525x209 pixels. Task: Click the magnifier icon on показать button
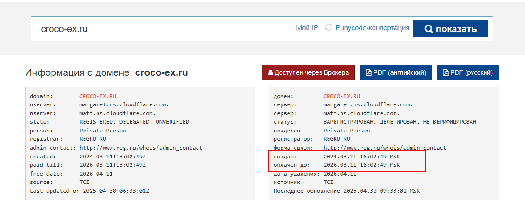click(x=429, y=29)
